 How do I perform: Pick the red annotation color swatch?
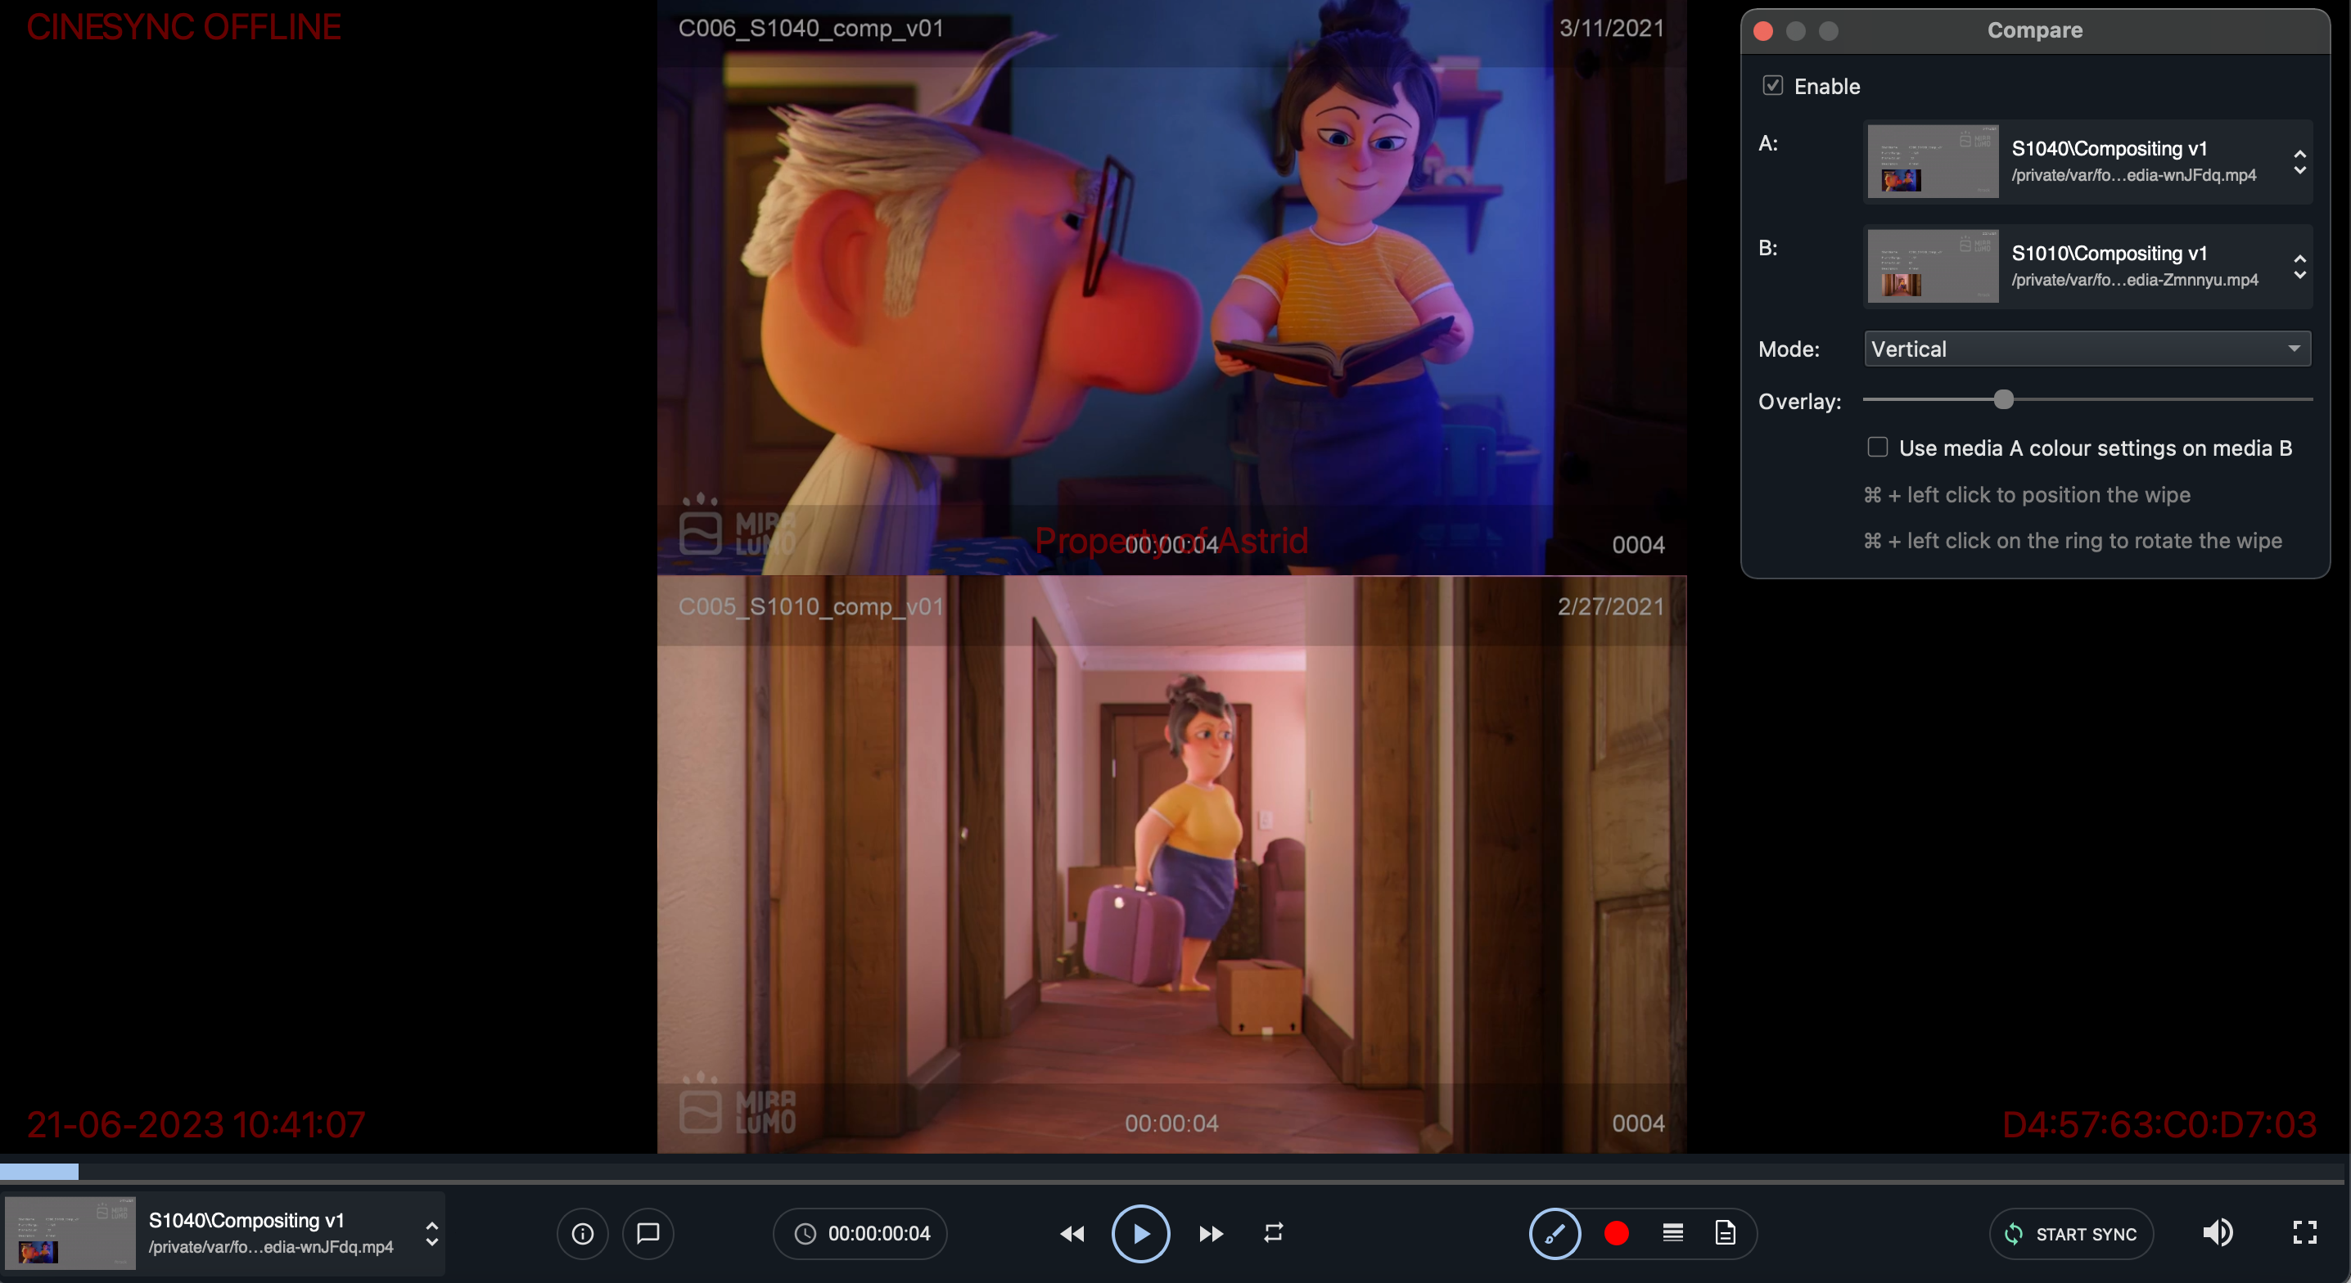pyautogui.click(x=1616, y=1234)
